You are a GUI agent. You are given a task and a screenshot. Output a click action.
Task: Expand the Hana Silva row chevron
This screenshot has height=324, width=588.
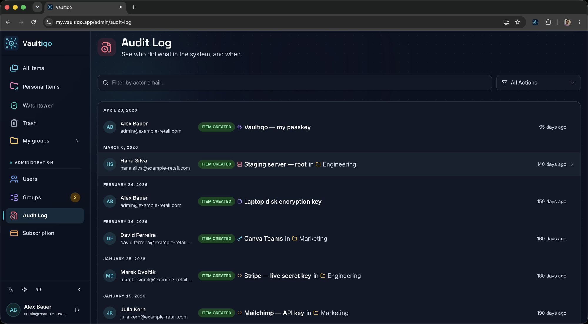[x=572, y=164]
